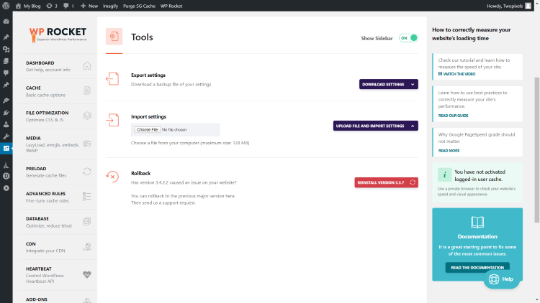The image size is (540, 303).
Task: Click the Preload refresh arrows icon
Action: pyautogui.click(x=87, y=172)
